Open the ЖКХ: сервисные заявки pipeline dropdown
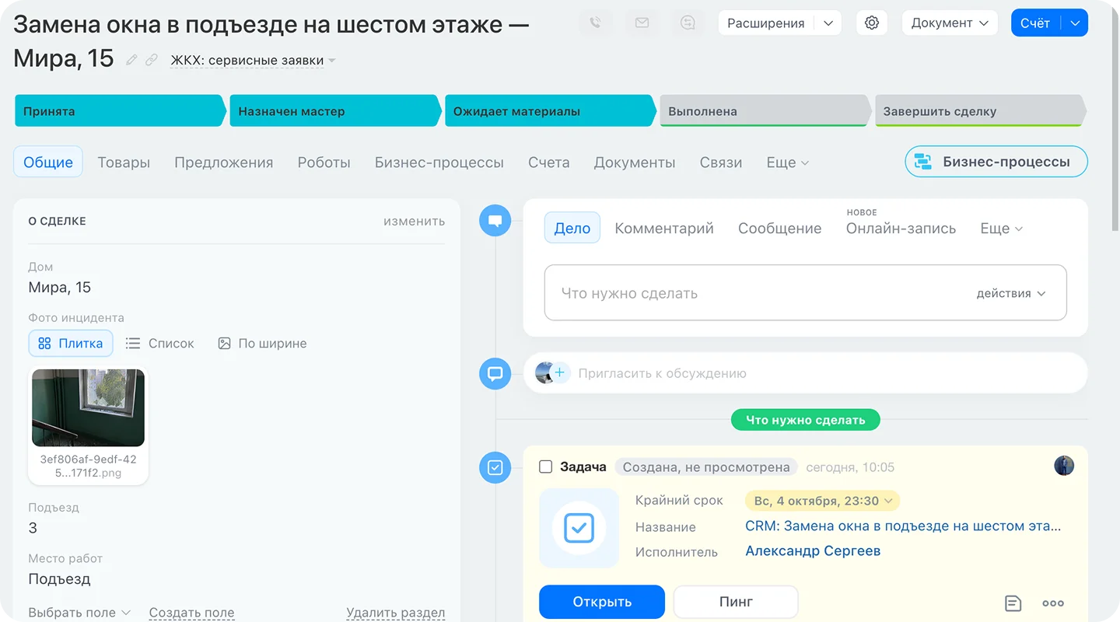1120x622 pixels. point(253,61)
